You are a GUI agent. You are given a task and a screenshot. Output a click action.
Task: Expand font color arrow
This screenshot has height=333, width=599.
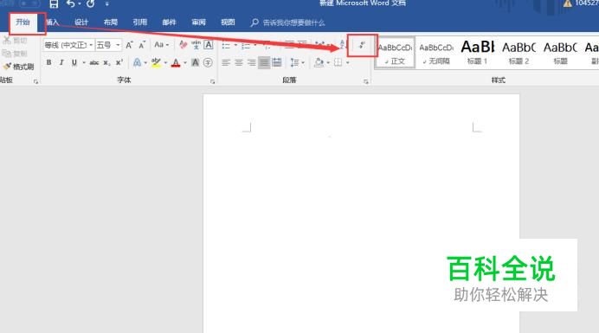(x=185, y=62)
